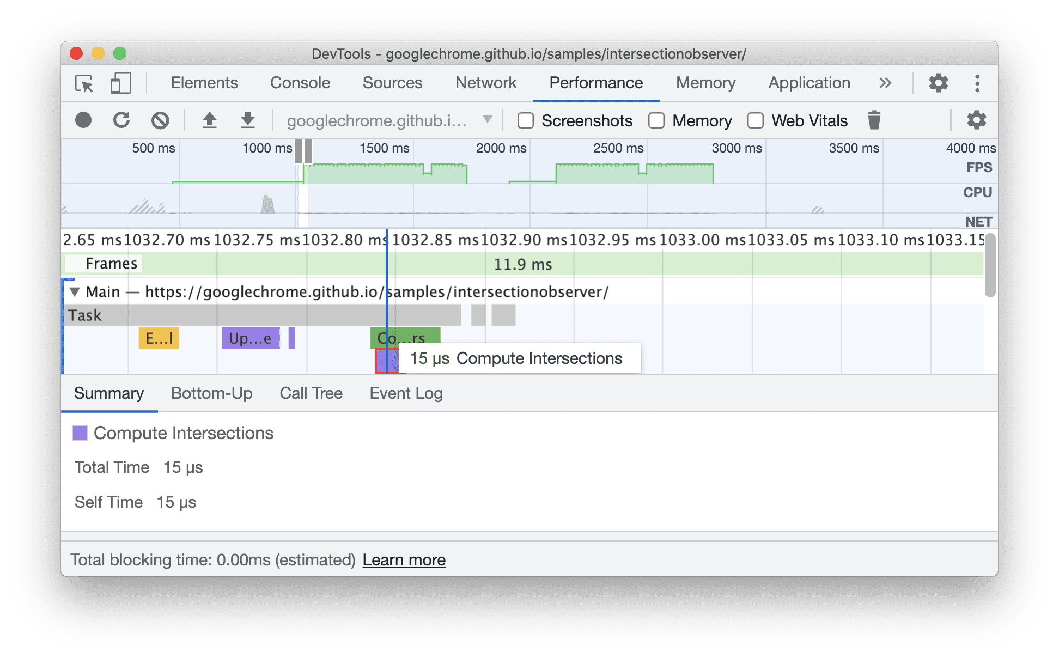Switch to the Bottom-Up tab
The height and width of the screenshot is (657, 1059).
pyautogui.click(x=210, y=393)
